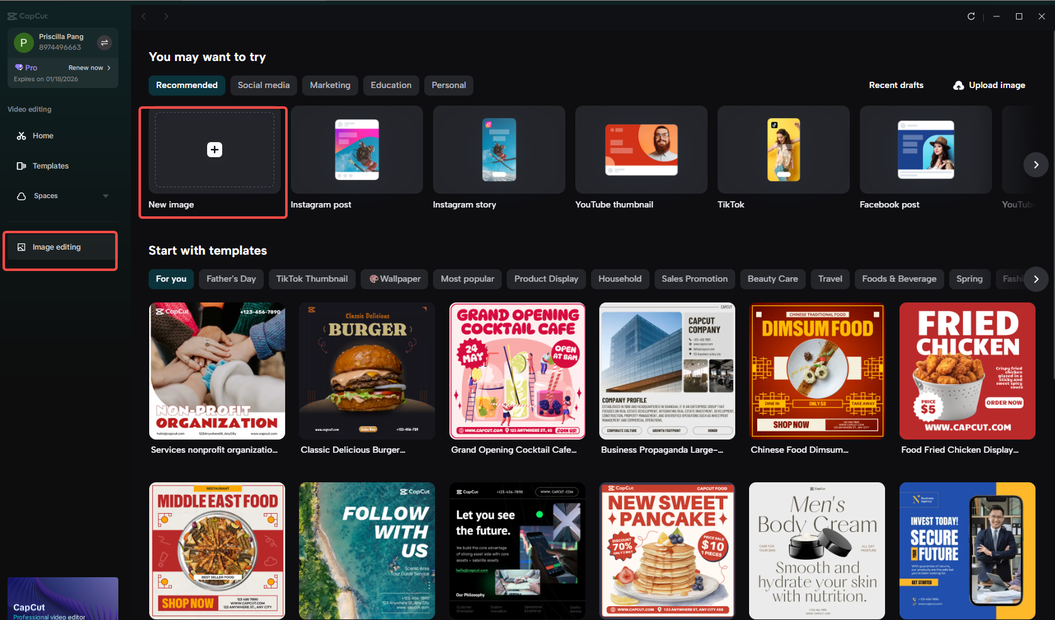
Task: Open the Fried Chicken display template
Action: click(967, 371)
